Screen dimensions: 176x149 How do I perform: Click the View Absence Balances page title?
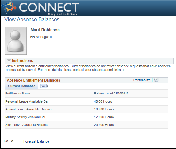pos(32,19)
